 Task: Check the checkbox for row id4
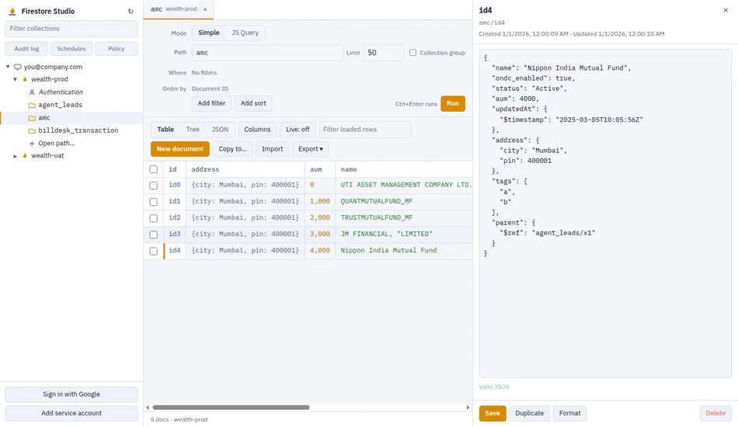tap(154, 251)
